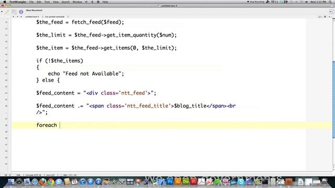335x188 pixels.
Task: Click the line with get_items(0, $the_limit)
Action: pos(106,48)
